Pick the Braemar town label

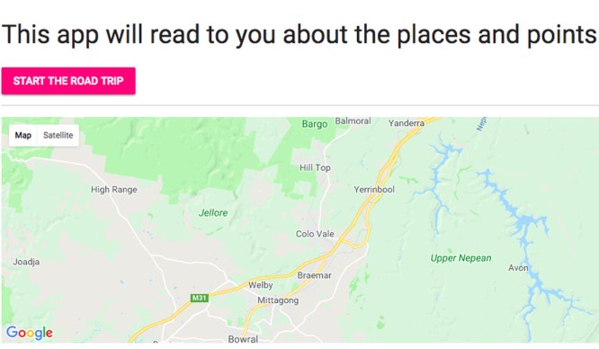315,275
